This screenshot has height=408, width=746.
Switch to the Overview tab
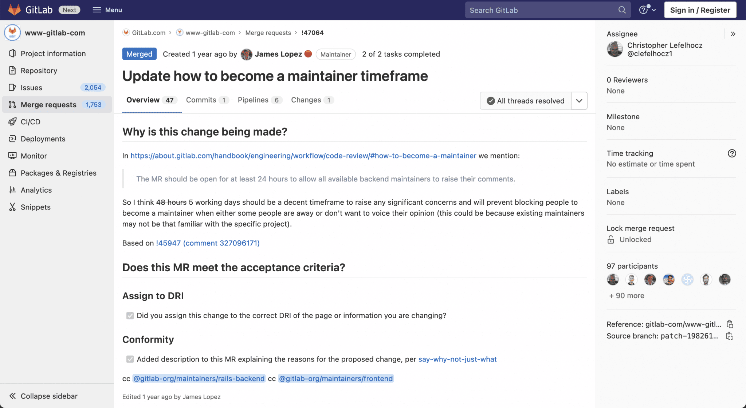pyautogui.click(x=152, y=100)
